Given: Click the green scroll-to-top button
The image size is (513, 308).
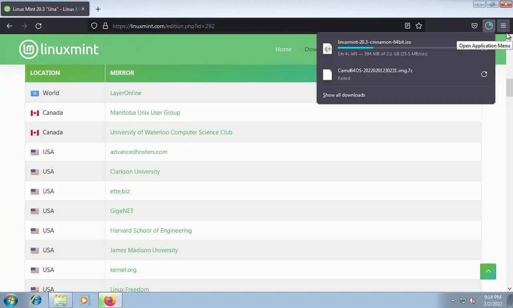Looking at the screenshot, I should tap(488, 272).
